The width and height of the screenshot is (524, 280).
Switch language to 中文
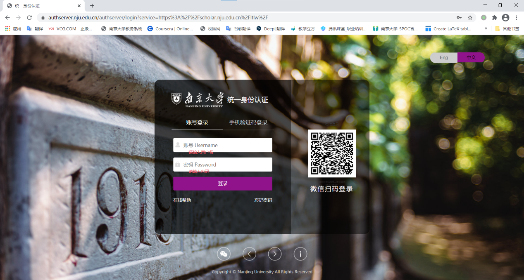(471, 58)
